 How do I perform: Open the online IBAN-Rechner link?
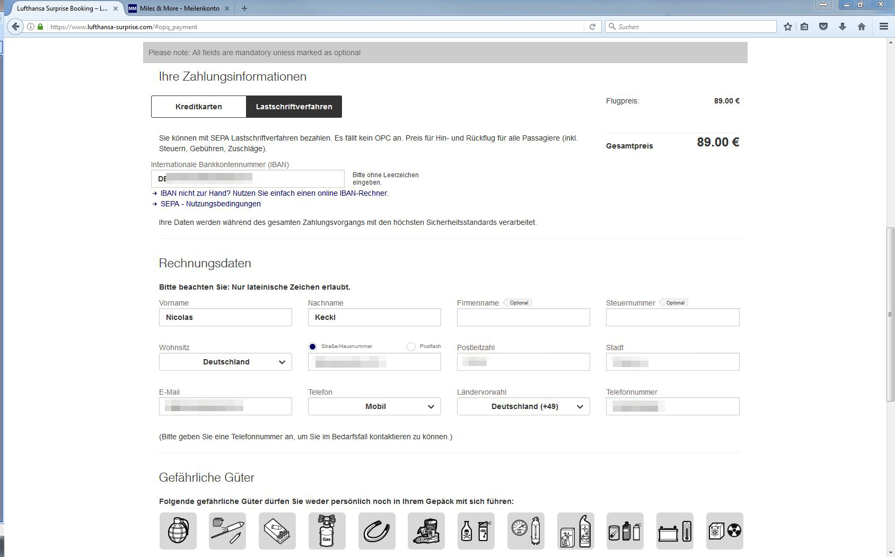click(x=274, y=193)
